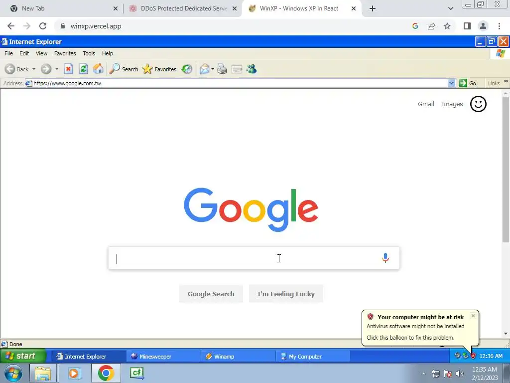The image size is (510, 383).
Task: Open Media Player from Windows taskbar
Action: [74, 373]
